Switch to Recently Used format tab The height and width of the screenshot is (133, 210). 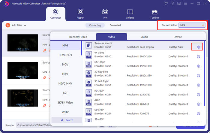pyautogui.click(x=78, y=37)
